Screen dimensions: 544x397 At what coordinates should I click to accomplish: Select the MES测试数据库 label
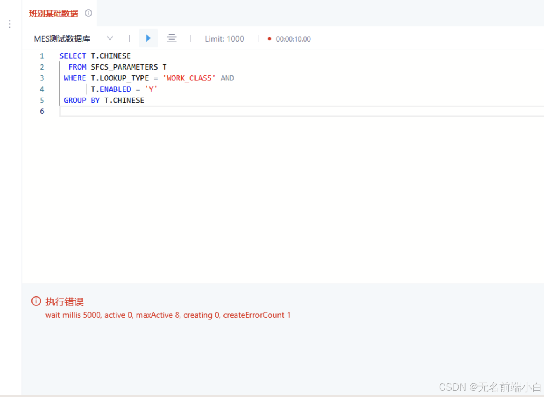tap(62, 38)
